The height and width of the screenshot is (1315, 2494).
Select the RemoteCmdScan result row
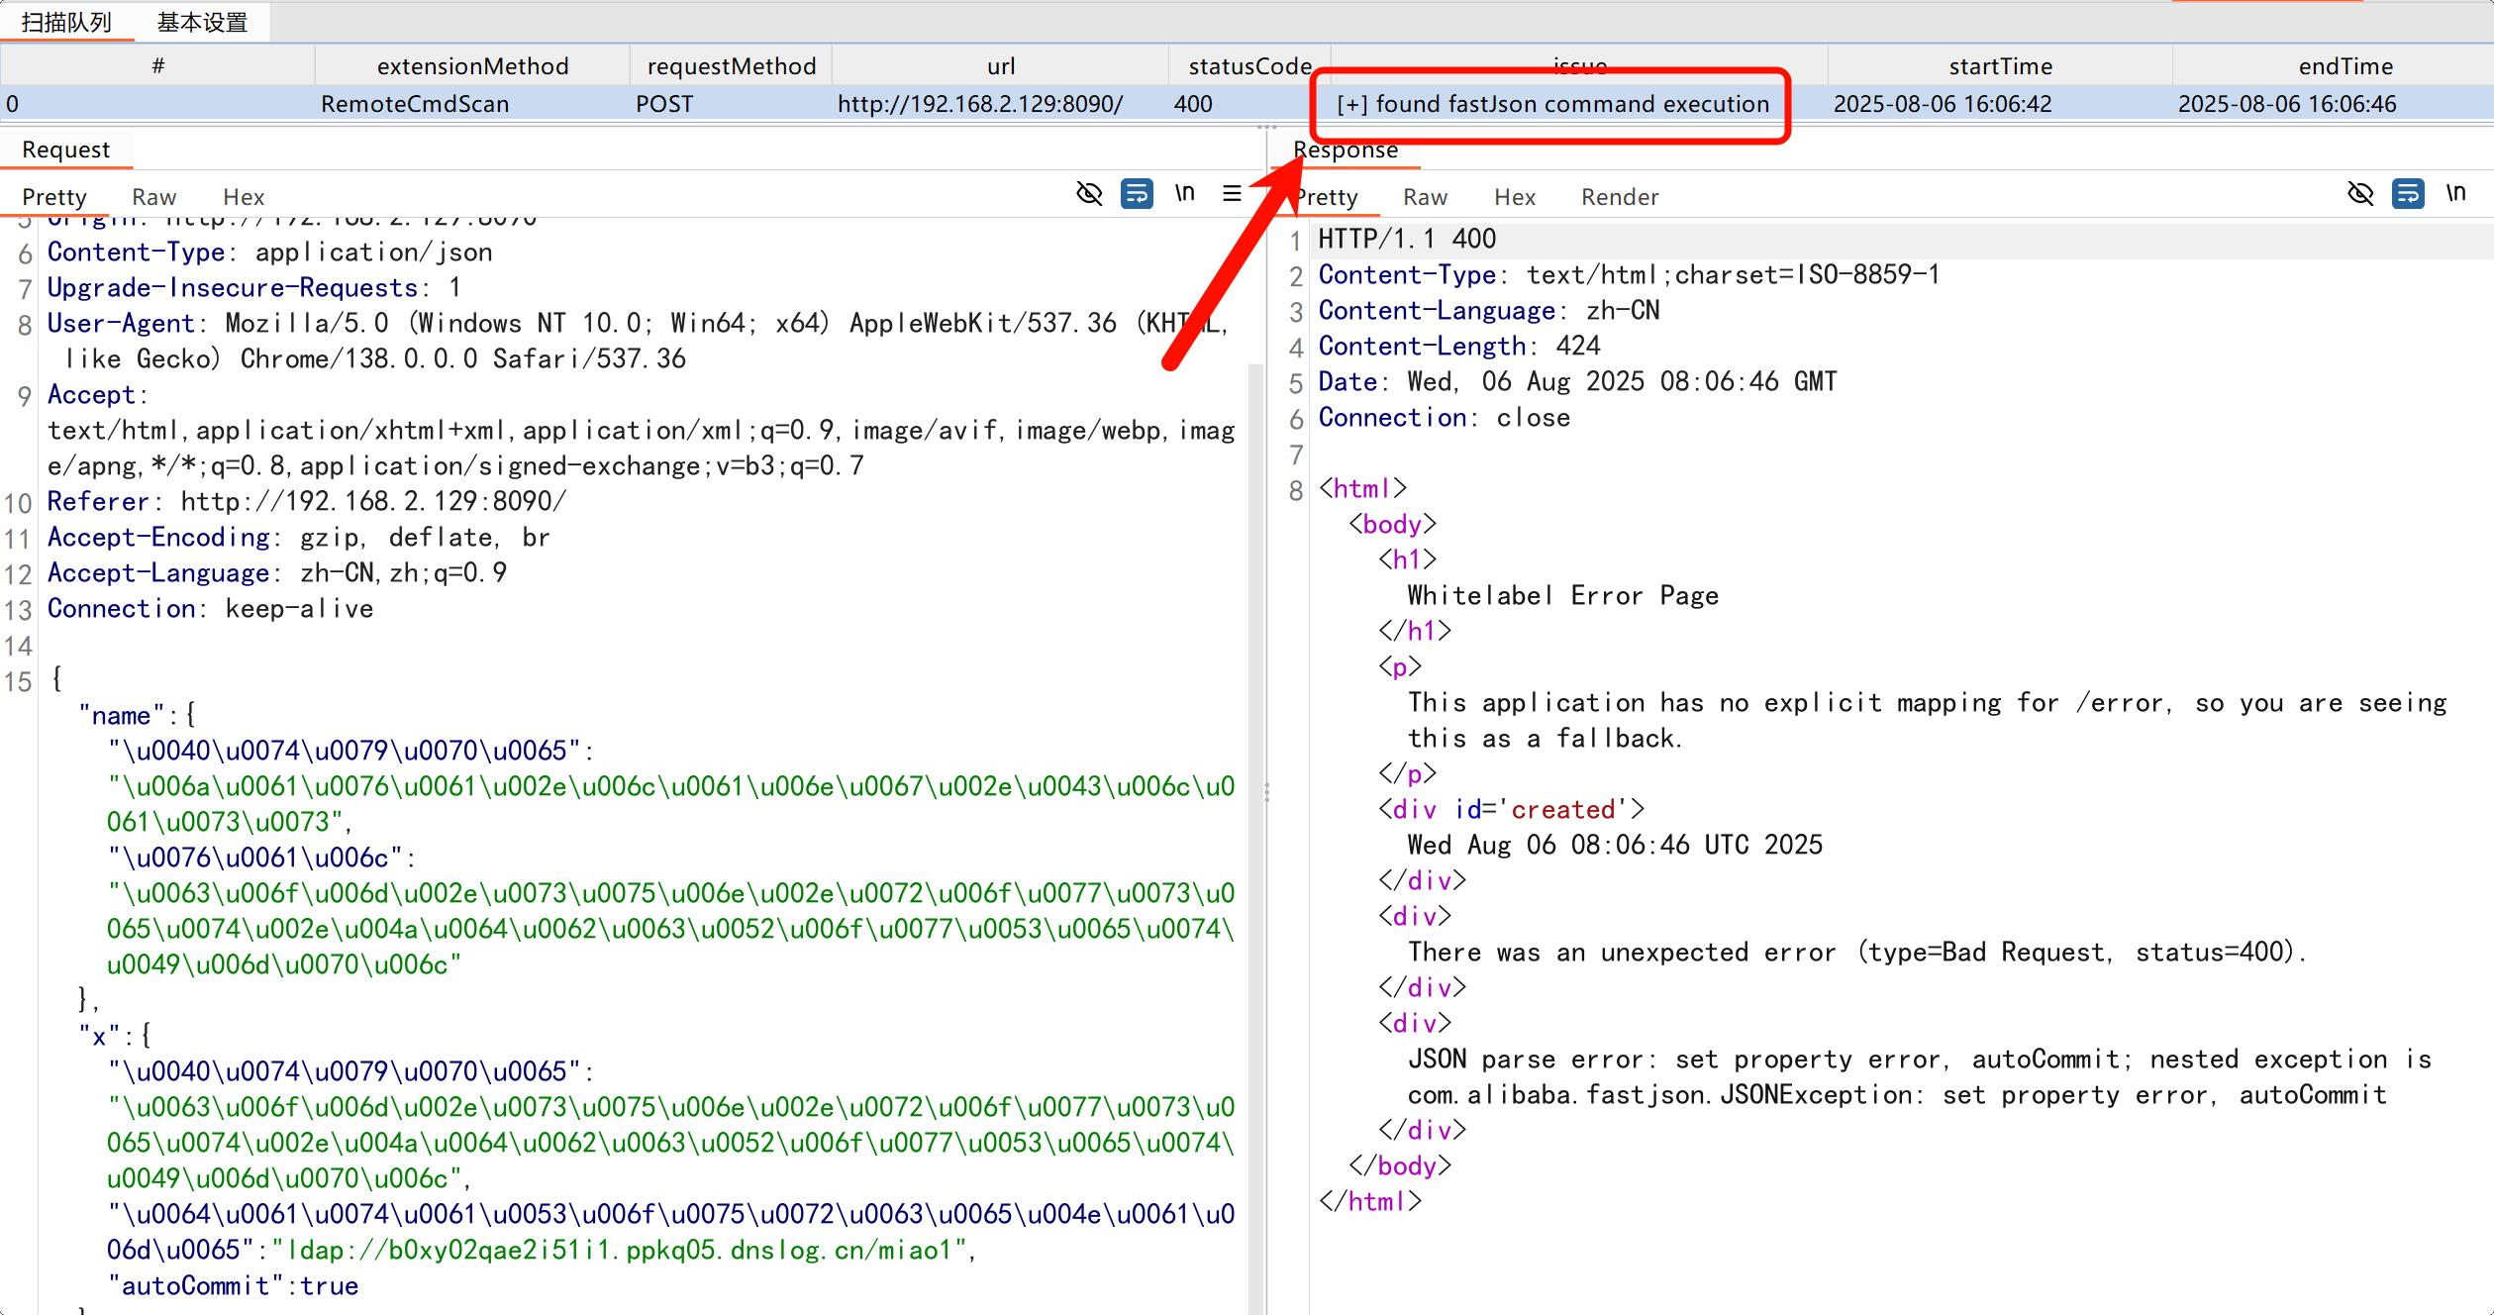(x=415, y=104)
